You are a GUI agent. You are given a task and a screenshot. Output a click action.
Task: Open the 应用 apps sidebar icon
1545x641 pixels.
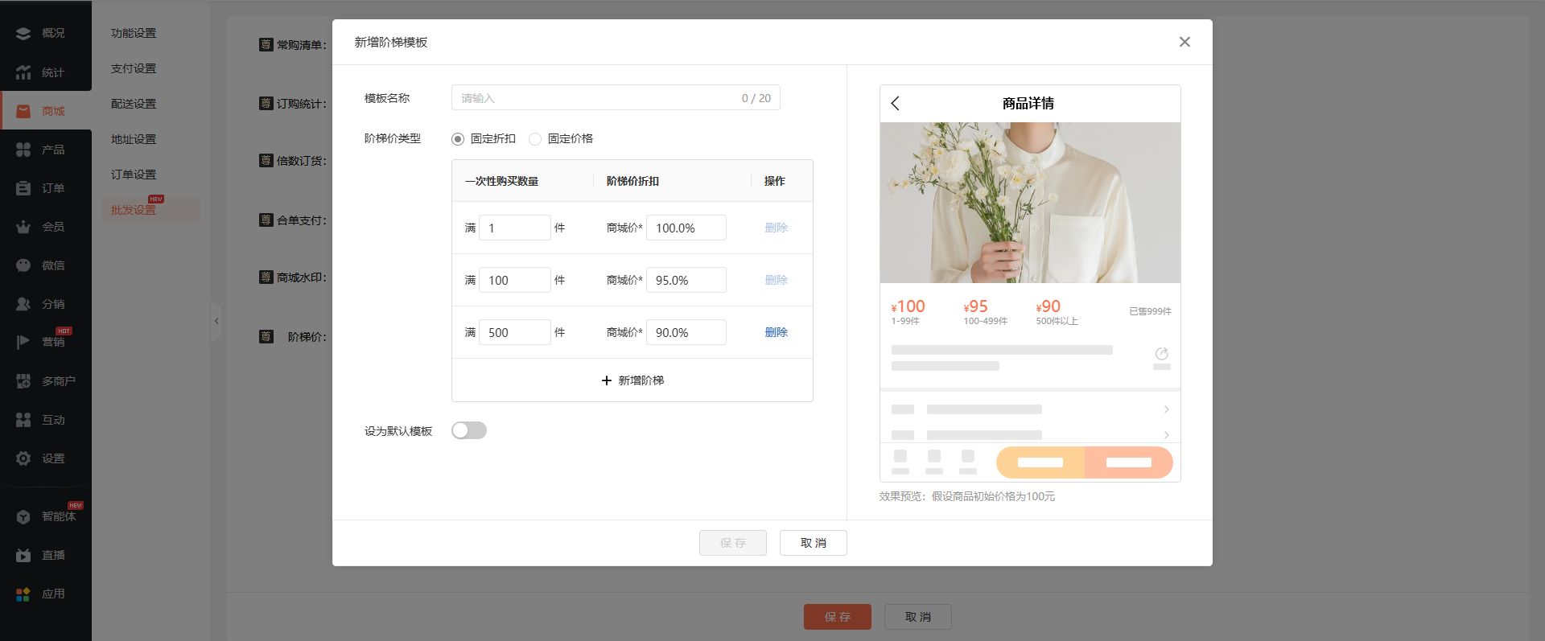tap(23, 594)
